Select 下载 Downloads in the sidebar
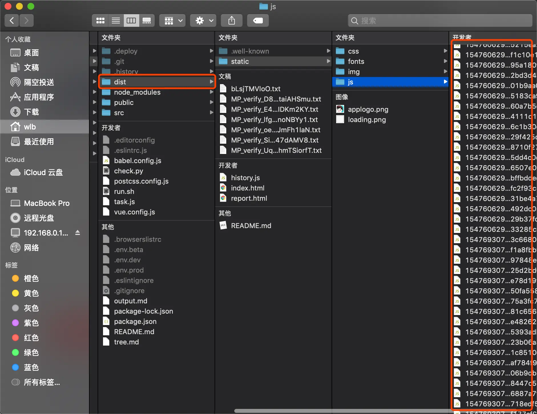Viewport: 537px width, 414px height. tap(31, 112)
